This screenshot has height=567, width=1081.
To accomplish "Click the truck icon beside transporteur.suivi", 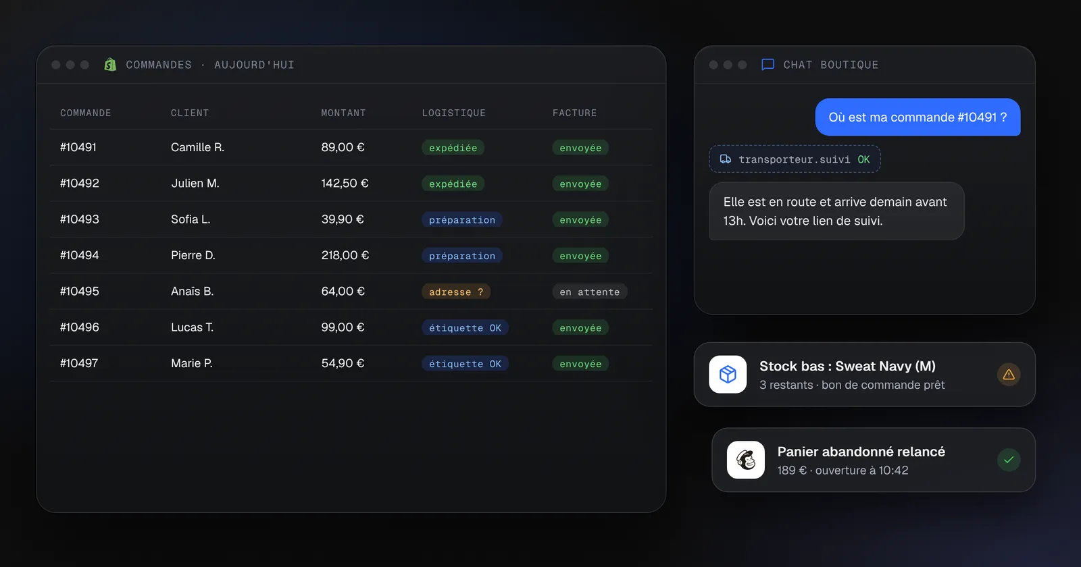I will tap(726, 159).
